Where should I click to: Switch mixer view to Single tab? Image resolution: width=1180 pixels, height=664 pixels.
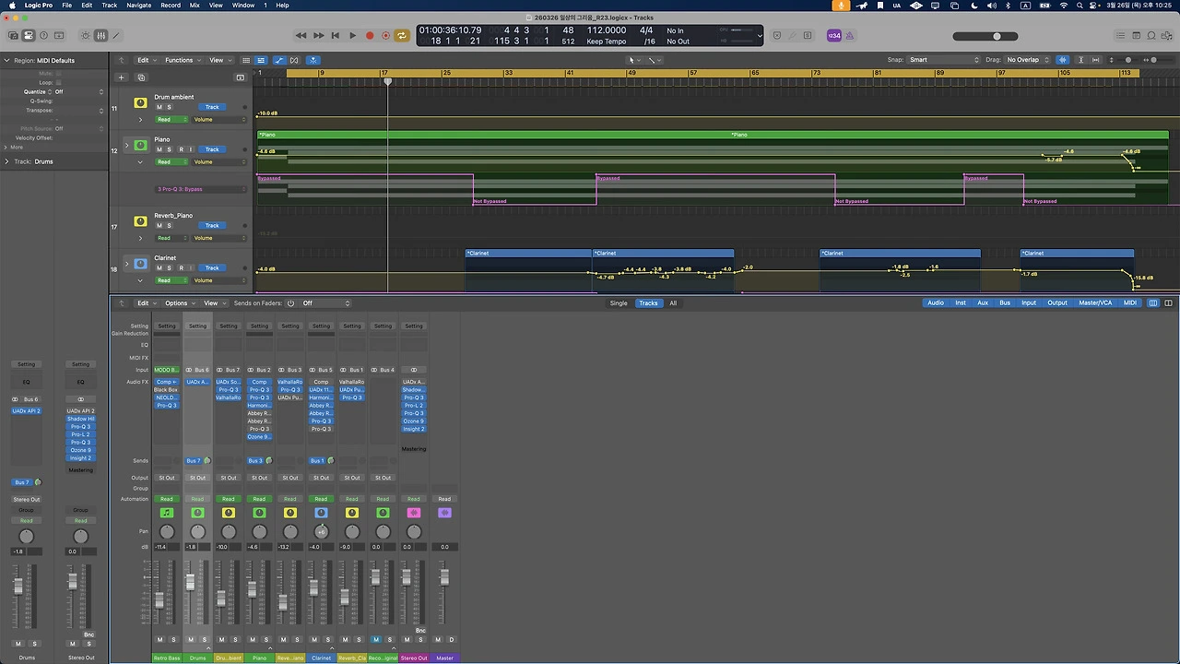(x=619, y=303)
